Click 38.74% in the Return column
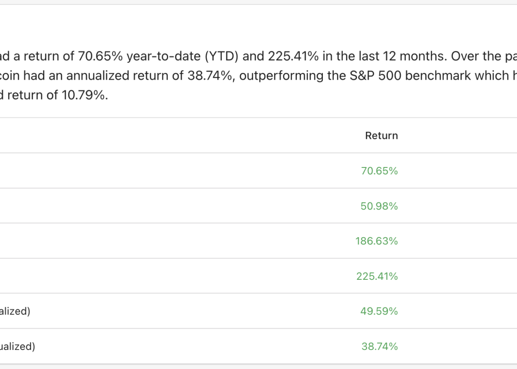This screenshot has width=517, height=369. [379, 347]
